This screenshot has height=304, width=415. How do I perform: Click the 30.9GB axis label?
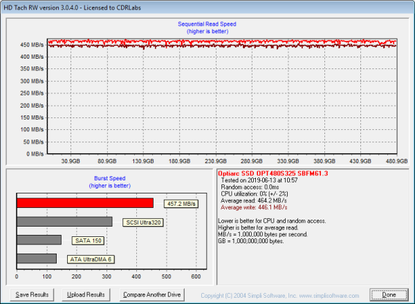pyautogui.click(x=71, y=161)
